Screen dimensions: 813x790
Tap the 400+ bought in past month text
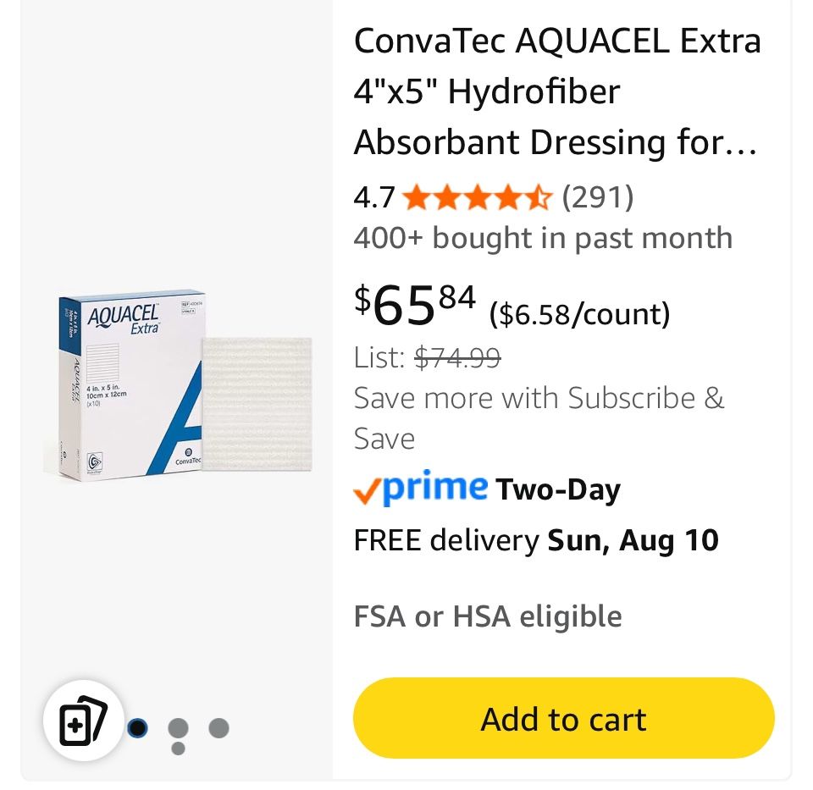coord(543,238)
